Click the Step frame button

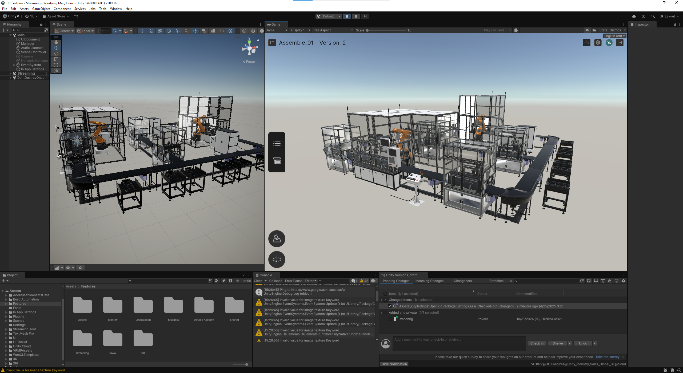[365, 16]
